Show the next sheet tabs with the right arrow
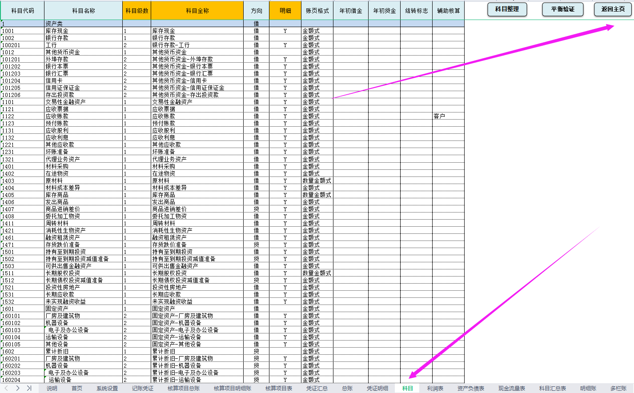 coord(18,388)
